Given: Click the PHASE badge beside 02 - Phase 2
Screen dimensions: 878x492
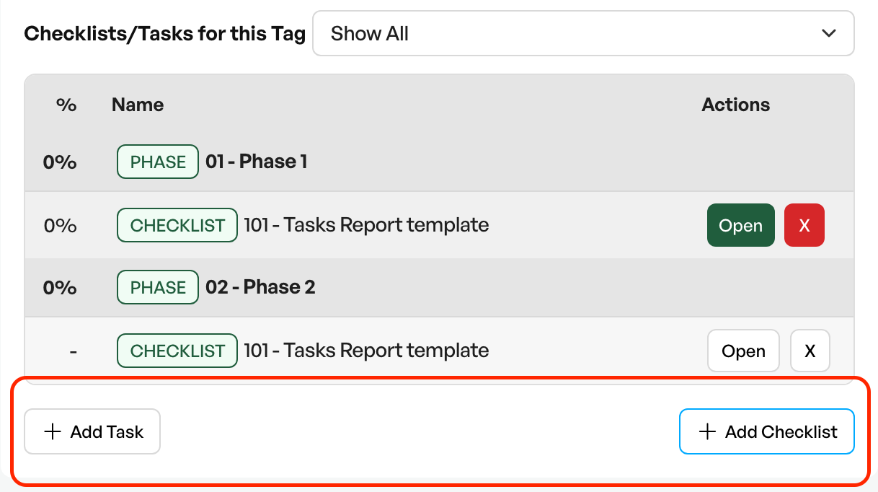Looking at the screenshot, I should coord(158,287).
